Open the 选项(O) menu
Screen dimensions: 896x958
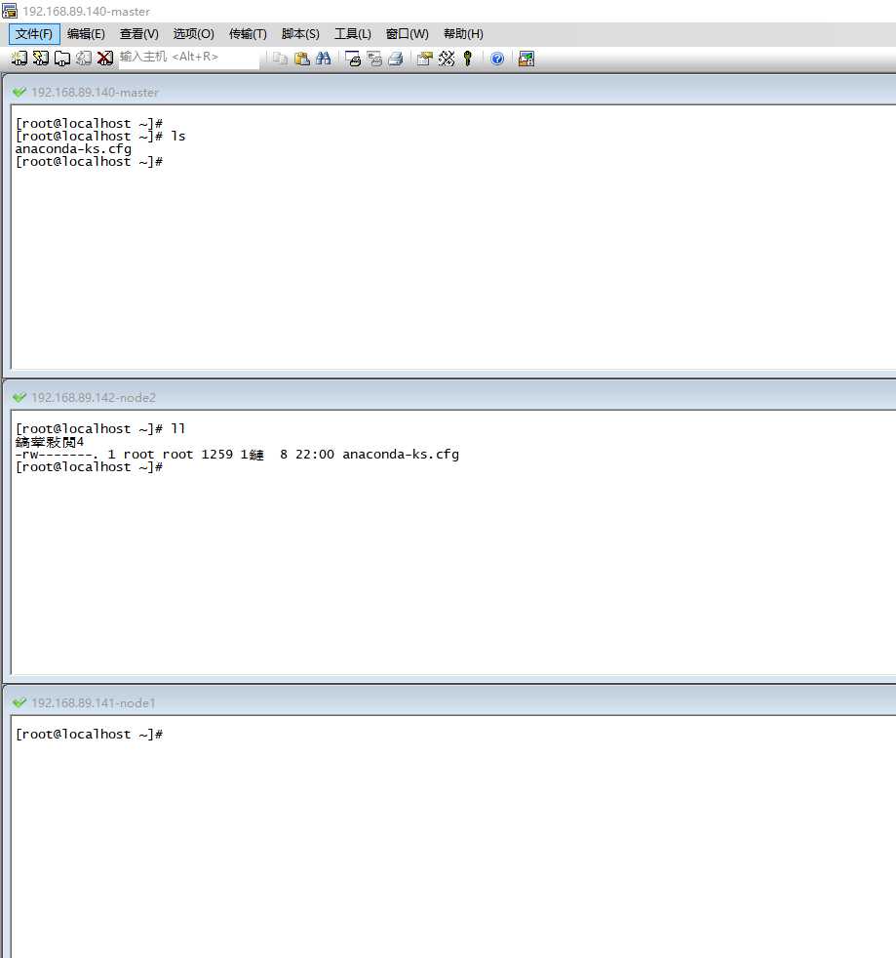[x=193, y=33]
